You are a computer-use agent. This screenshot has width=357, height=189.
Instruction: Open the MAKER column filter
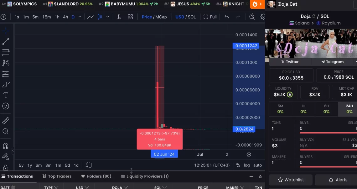click(x=242, y=187)
